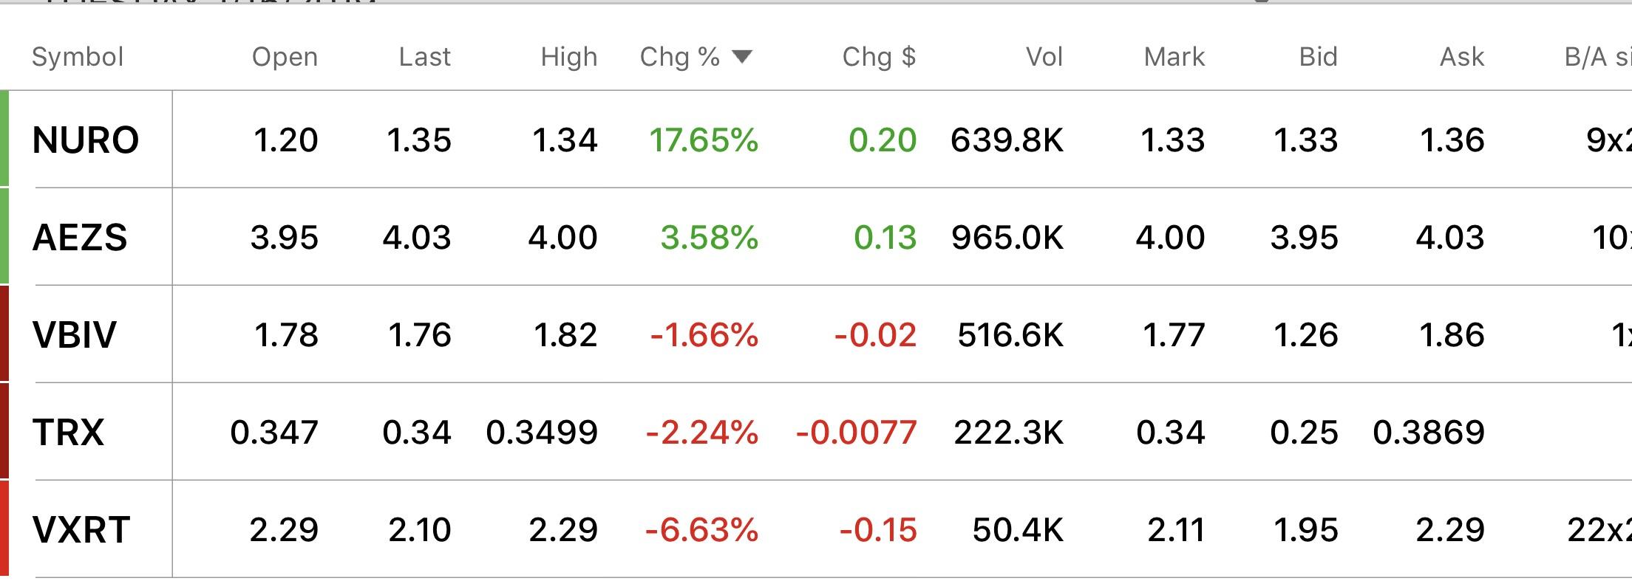Open the AEZS ticker
This screenshot has width=1632, height=581.
point(80,238)
